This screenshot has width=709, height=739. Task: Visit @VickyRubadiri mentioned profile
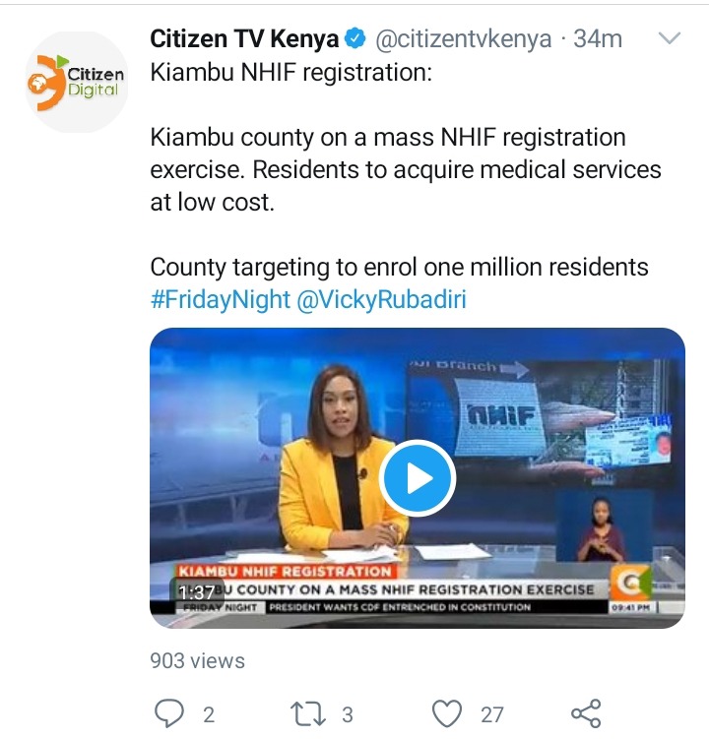click(x=382, y=299)
